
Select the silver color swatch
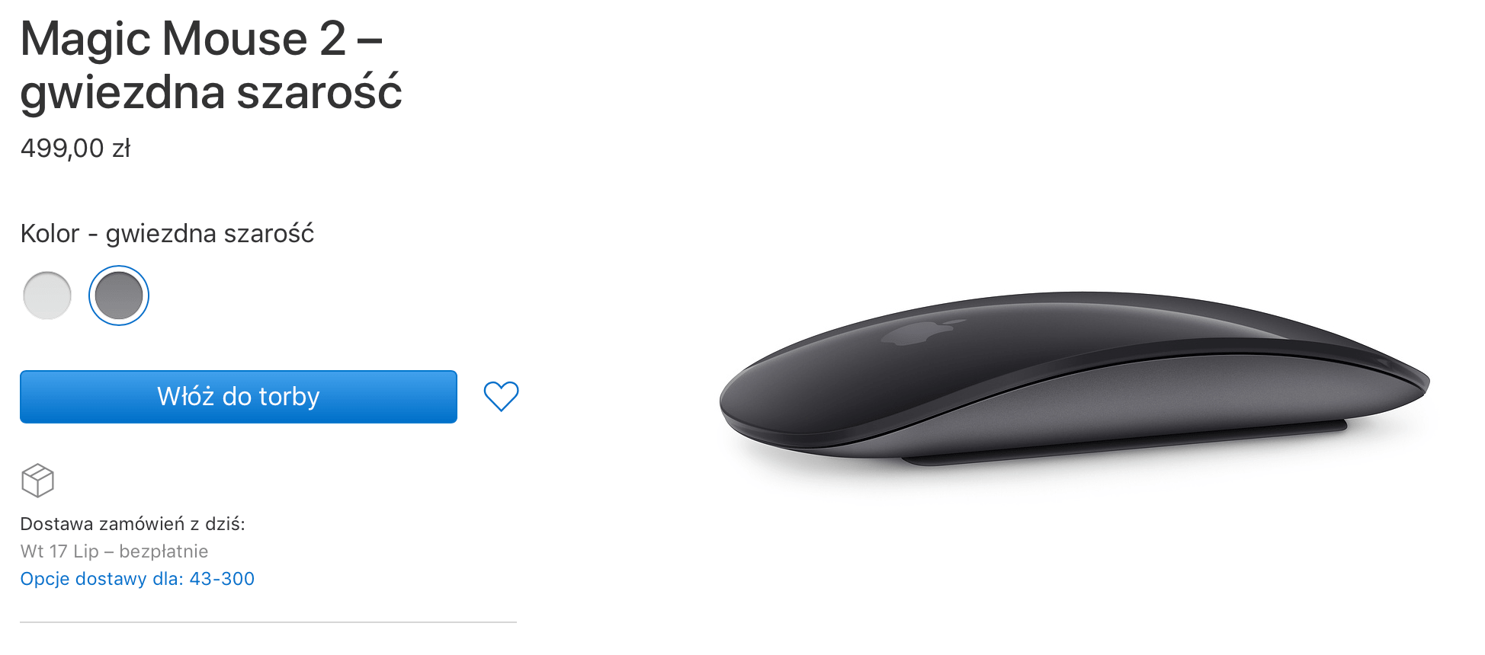tap(47, 296)
